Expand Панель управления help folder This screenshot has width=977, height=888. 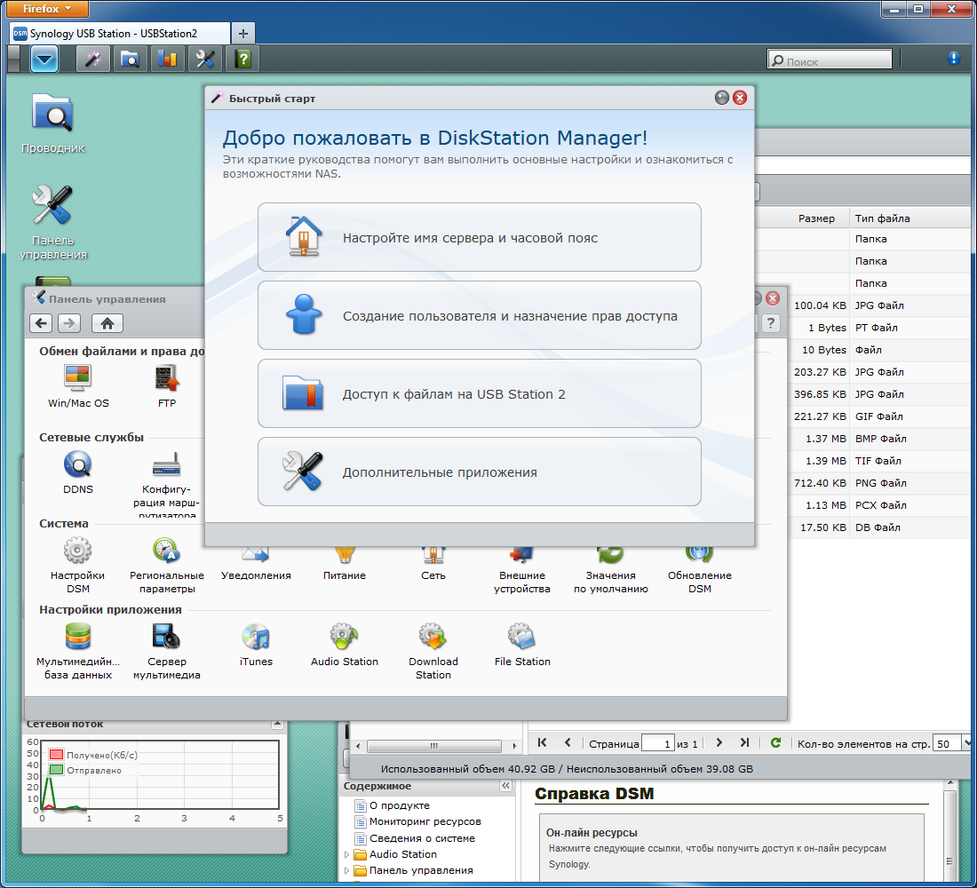pyautogui.click(x=347, y=870)
